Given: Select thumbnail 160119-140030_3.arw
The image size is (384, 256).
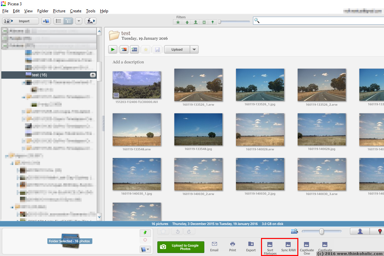Looking at the screenshot, I should (x=322, y=174).
